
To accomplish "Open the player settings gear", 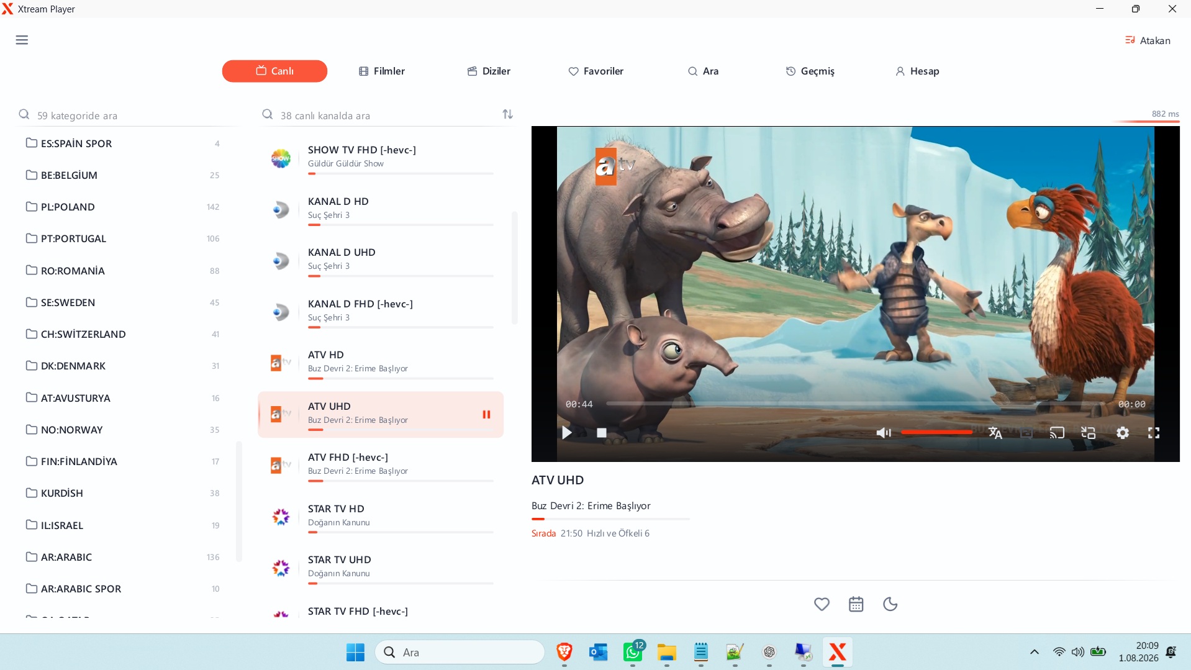I will coord(1123,433).
